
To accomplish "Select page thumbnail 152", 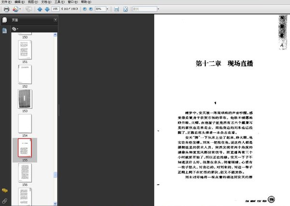I will [x=25, y=74].
